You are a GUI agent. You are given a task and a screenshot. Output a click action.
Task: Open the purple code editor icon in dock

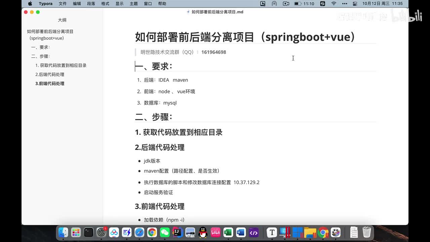pos(254,232)
